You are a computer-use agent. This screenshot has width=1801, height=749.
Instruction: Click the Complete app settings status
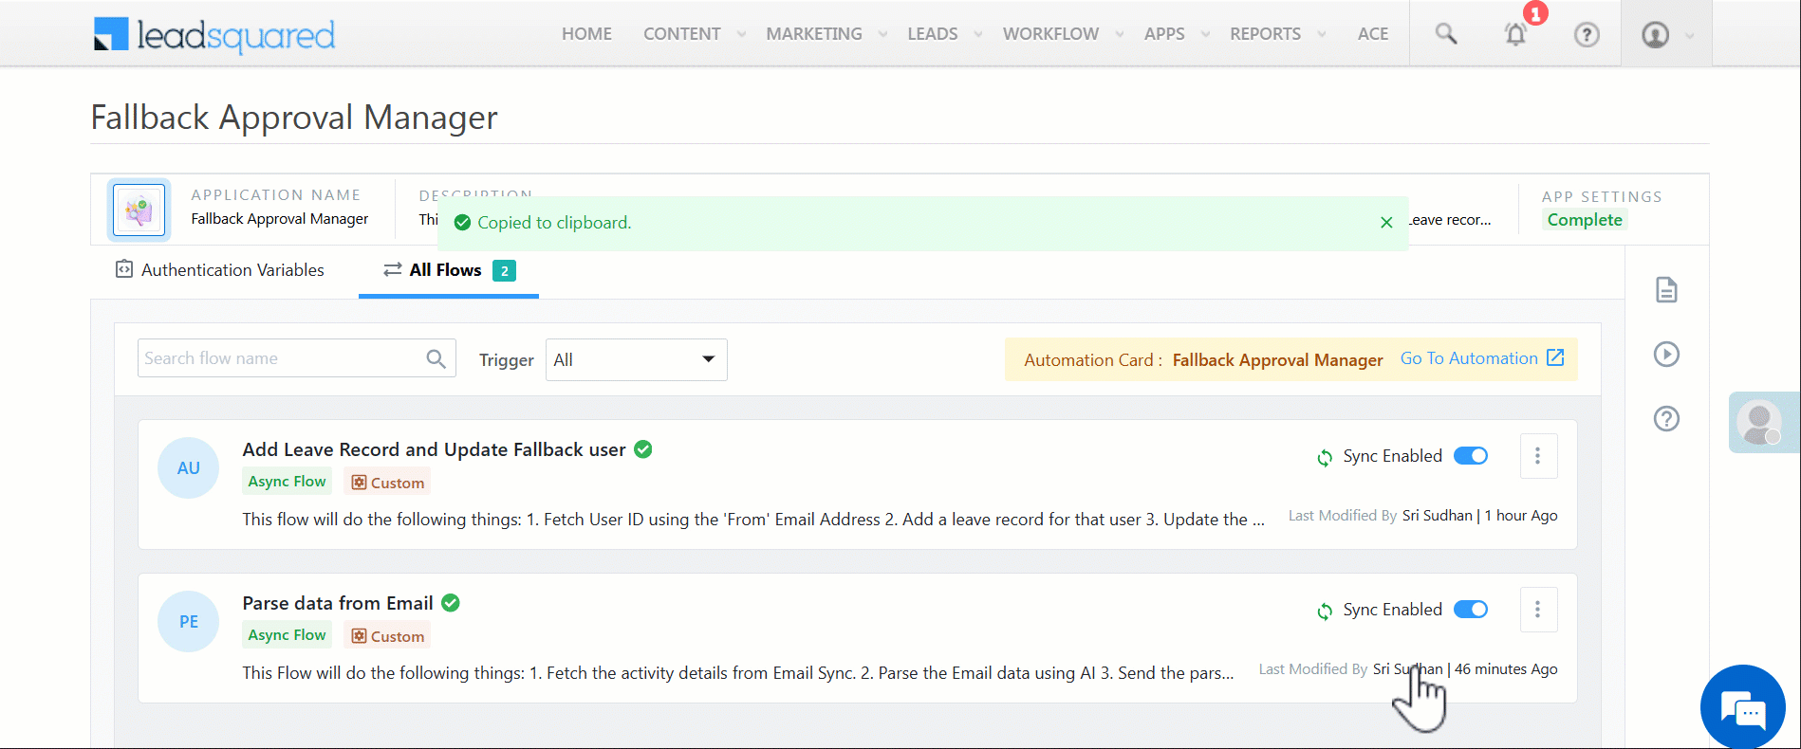(1585, 220)
